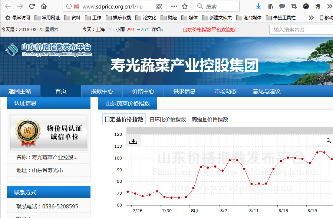Open page actions three-dot menu
This screenshot has height=218, width=333.
coord(174,6)
